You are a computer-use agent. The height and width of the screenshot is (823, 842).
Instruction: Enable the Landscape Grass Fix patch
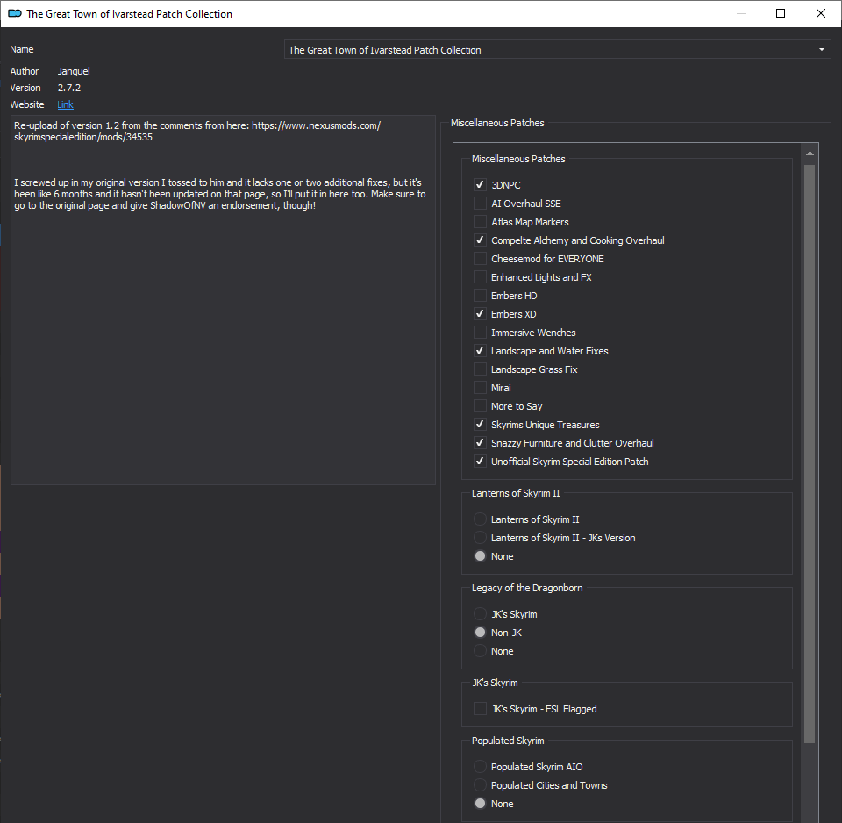coord(480,369)
